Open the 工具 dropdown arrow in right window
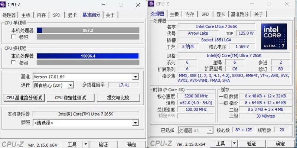 [234, 144]
